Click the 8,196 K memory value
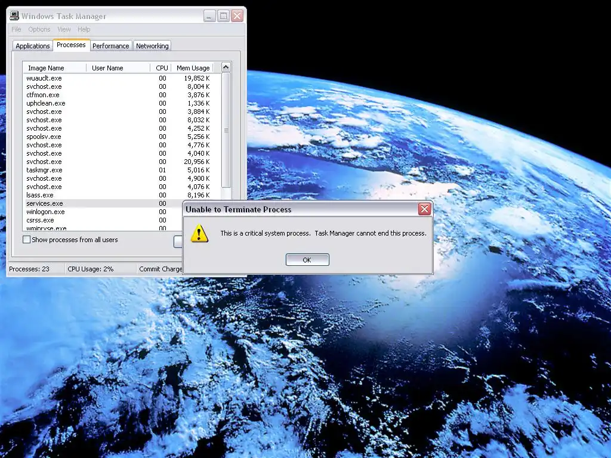This screenshot has width=611, height=458. tap(198, 195)
